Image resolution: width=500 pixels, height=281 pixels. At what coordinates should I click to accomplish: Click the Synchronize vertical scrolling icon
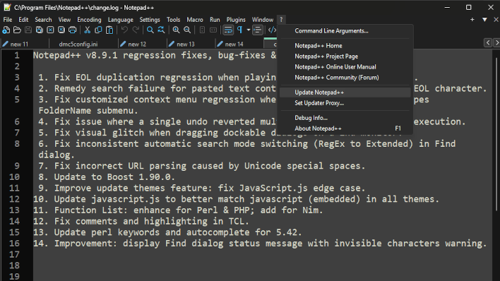pyautogui.click(x=202, y=30)
